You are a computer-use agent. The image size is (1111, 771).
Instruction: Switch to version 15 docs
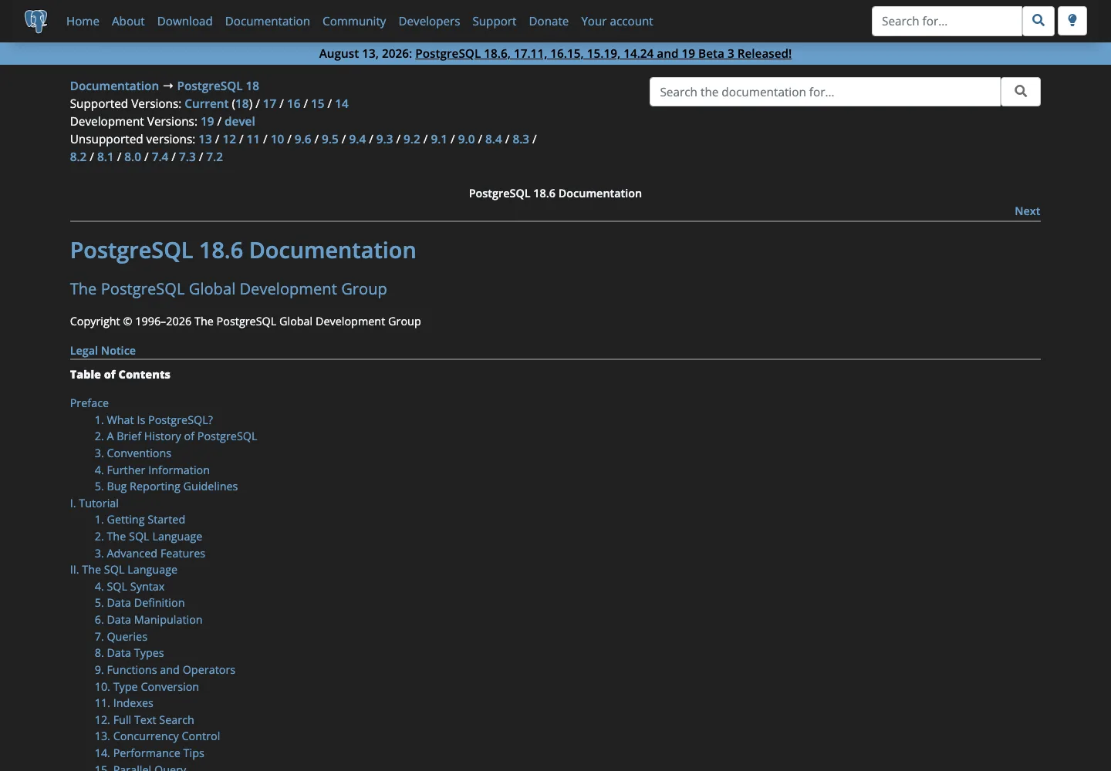pos(318,103)
